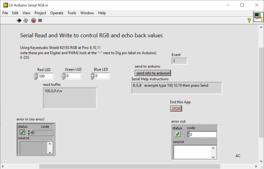
Task: Click the red Abort Execution button
Action: coord(33,20)
